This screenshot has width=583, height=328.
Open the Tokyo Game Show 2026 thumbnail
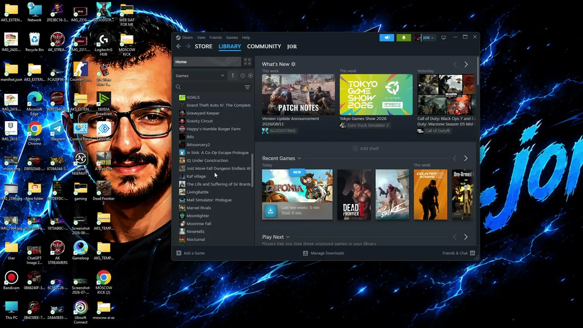(x=376, y=95)
